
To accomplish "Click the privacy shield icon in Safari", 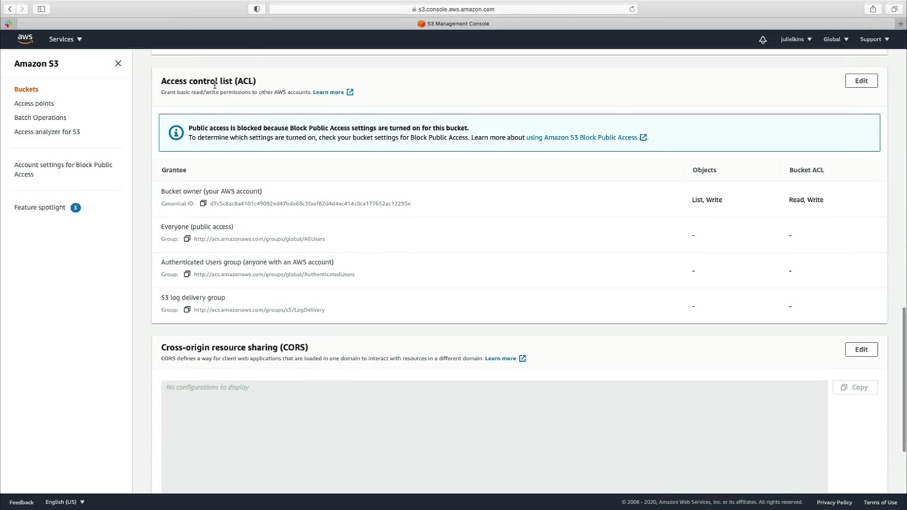I will coord(257,9).
